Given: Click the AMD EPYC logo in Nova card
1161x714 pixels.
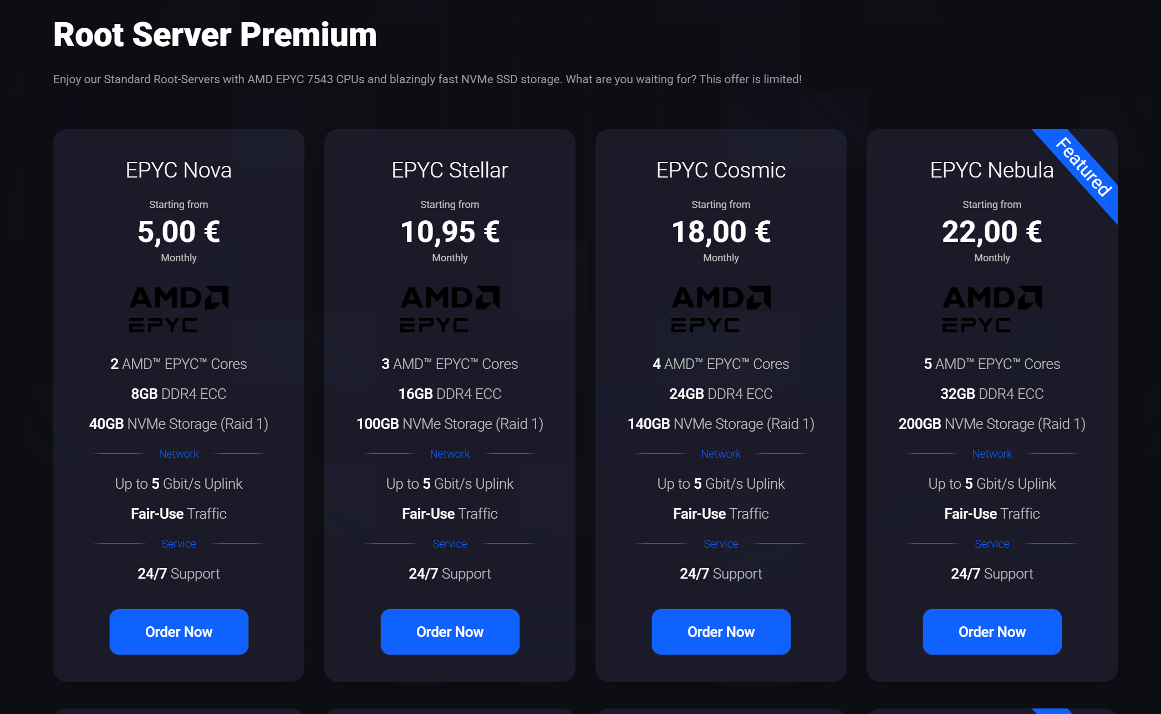Looking at the screenshot, I should [x=179, y=309].
